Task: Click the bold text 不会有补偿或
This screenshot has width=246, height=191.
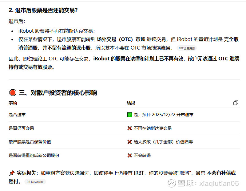Action: (221, 173)
